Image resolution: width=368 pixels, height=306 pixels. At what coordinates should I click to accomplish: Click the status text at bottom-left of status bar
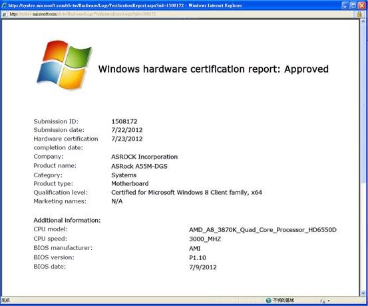click(x=5, y=301)
